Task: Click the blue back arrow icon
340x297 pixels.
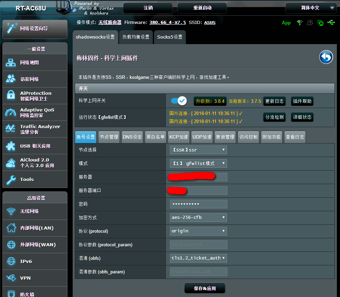Action: tap(326, 57)
